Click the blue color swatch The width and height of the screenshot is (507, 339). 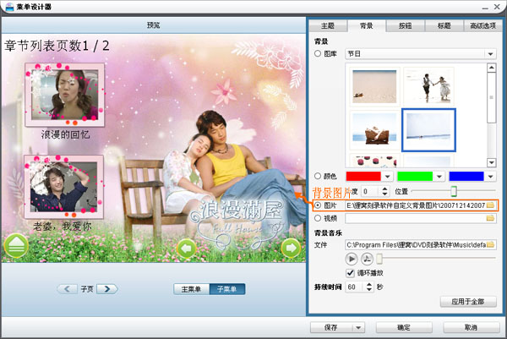[x=466, y=177]
